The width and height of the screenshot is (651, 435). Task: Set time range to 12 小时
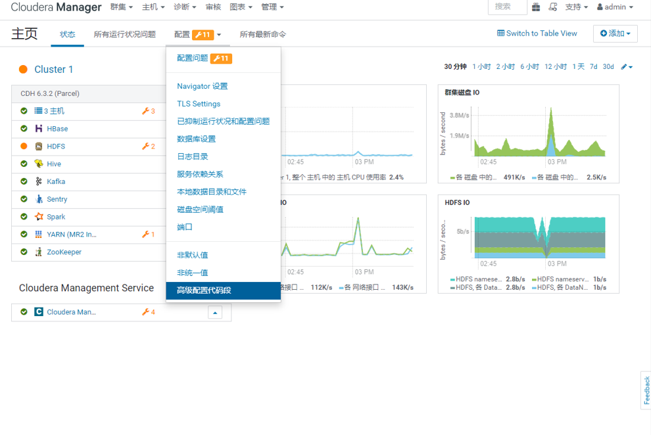click(556, 67)
